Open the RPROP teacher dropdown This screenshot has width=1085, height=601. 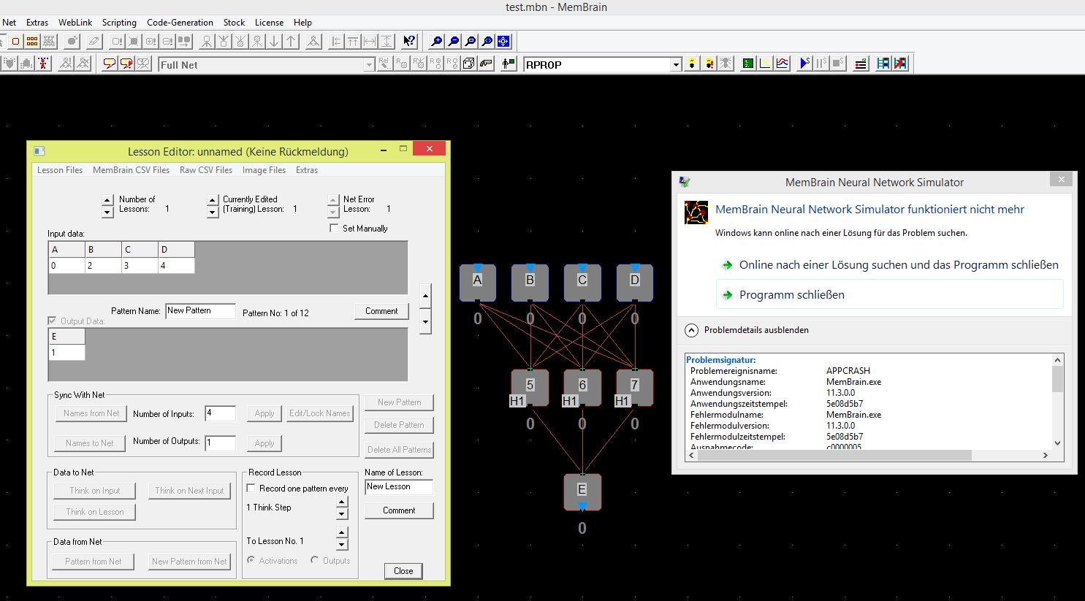(x=675, y=65)
